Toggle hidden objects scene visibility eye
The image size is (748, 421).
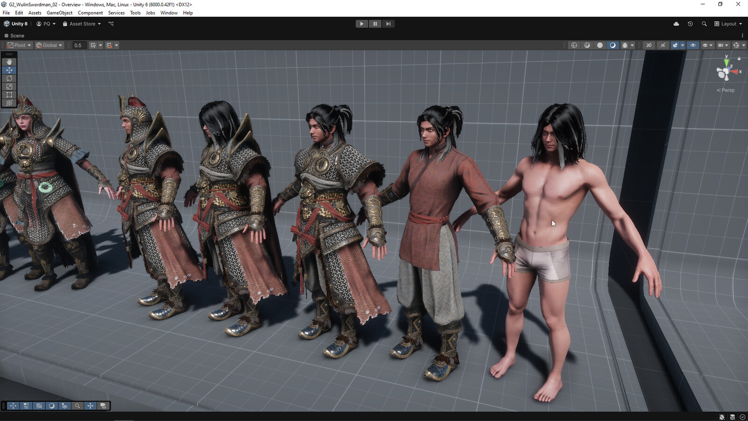pyautogui.click(x=693, y=45)
